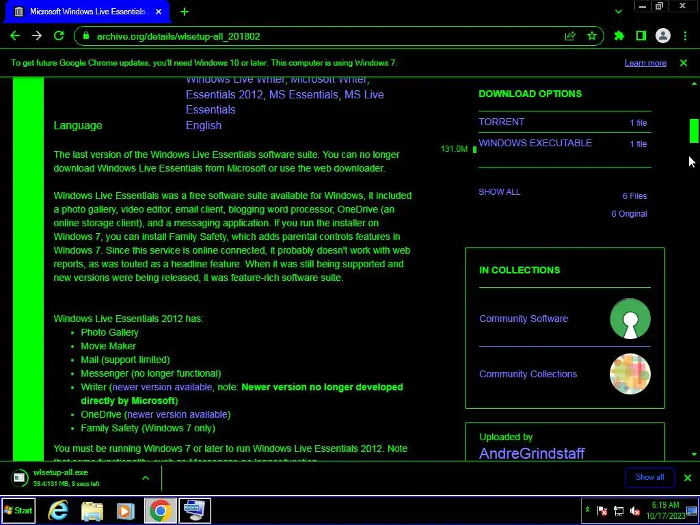This screenshot has width=700, height=525.
Task: Open the muted volume tray icon
Action: (635, 510)
